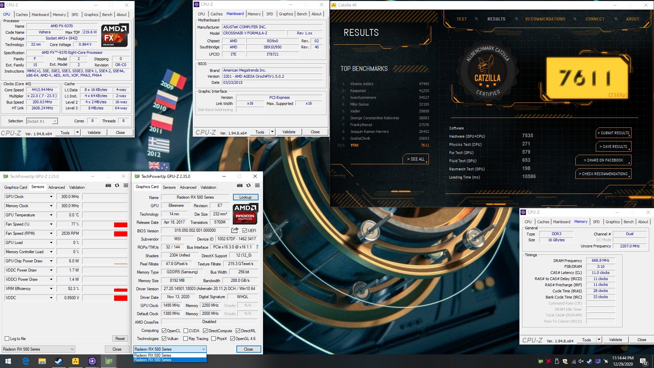The image size is (654, 368).
Task: Click CPU-Z taskbar icon
Action: pos(92,361)
